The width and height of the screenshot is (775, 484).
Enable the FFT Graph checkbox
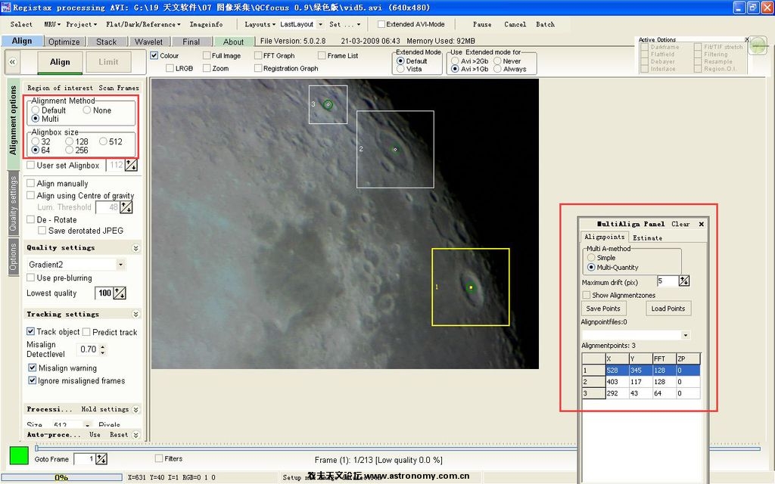coord(258,55)
